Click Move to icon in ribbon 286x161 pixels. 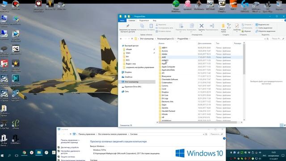pos(181,26)
